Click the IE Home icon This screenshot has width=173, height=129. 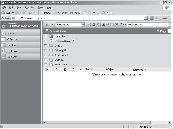(36, 13)
